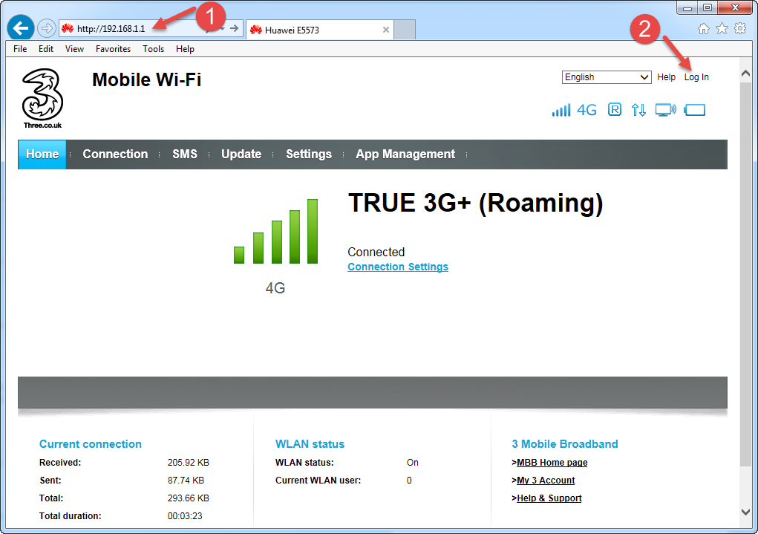Open the Edit menu
This screenshot has width=758, height=534.
tap(46, 49)
